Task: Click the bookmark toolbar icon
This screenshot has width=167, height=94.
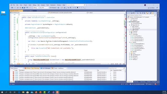Action: (x=77, y=8)
